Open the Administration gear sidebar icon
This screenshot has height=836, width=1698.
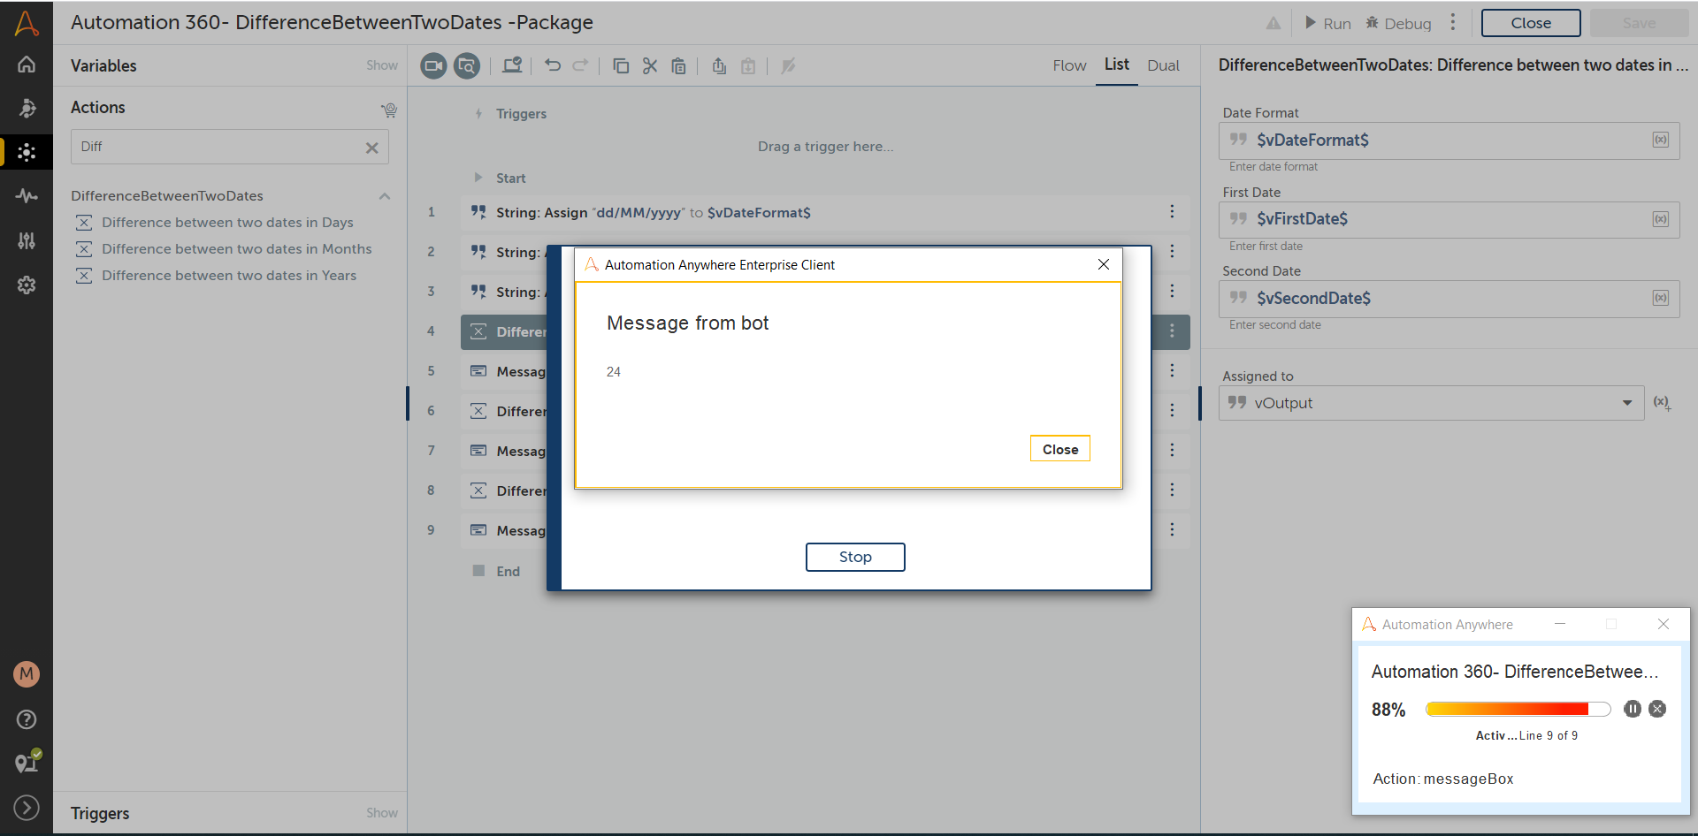(27, 285)
